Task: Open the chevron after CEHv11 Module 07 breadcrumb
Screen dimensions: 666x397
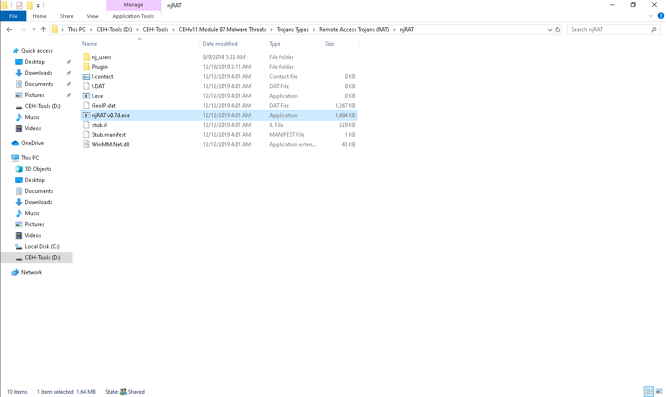Action: coord(271,30)
